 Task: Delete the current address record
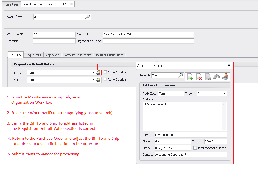pyautogui.click(x=199, y=77)
